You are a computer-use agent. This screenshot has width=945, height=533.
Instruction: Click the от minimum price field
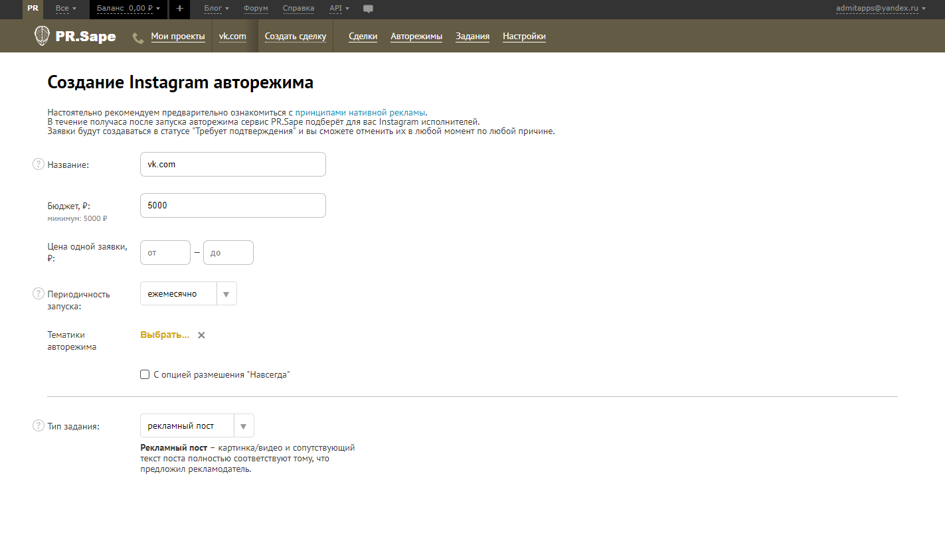165,252
